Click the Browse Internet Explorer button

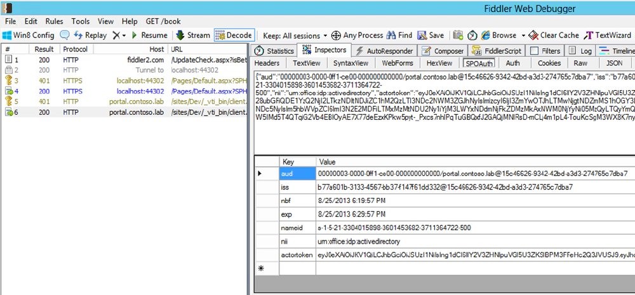coord(498,35)
